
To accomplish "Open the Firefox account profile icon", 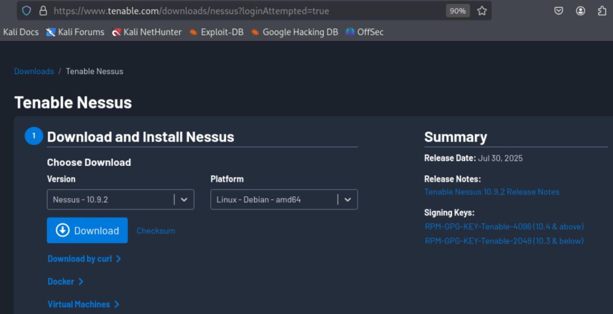I will point(581,10).
